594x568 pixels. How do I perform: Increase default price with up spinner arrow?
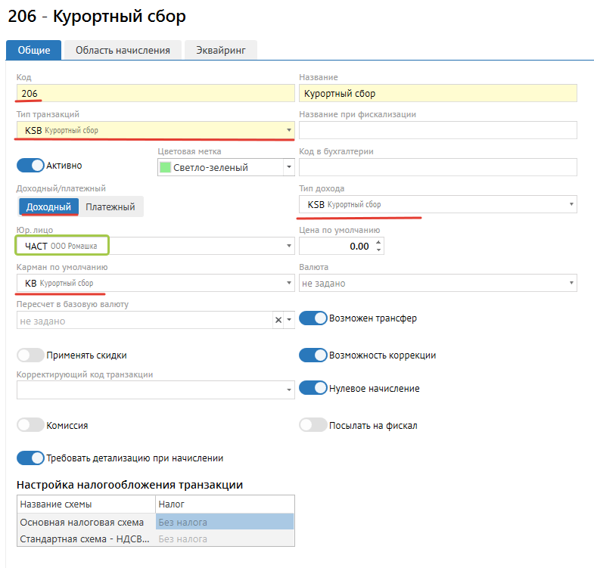pos(380,241)
